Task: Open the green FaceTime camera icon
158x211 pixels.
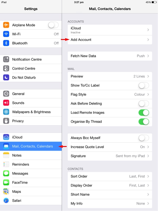Action: pos(6,182)
